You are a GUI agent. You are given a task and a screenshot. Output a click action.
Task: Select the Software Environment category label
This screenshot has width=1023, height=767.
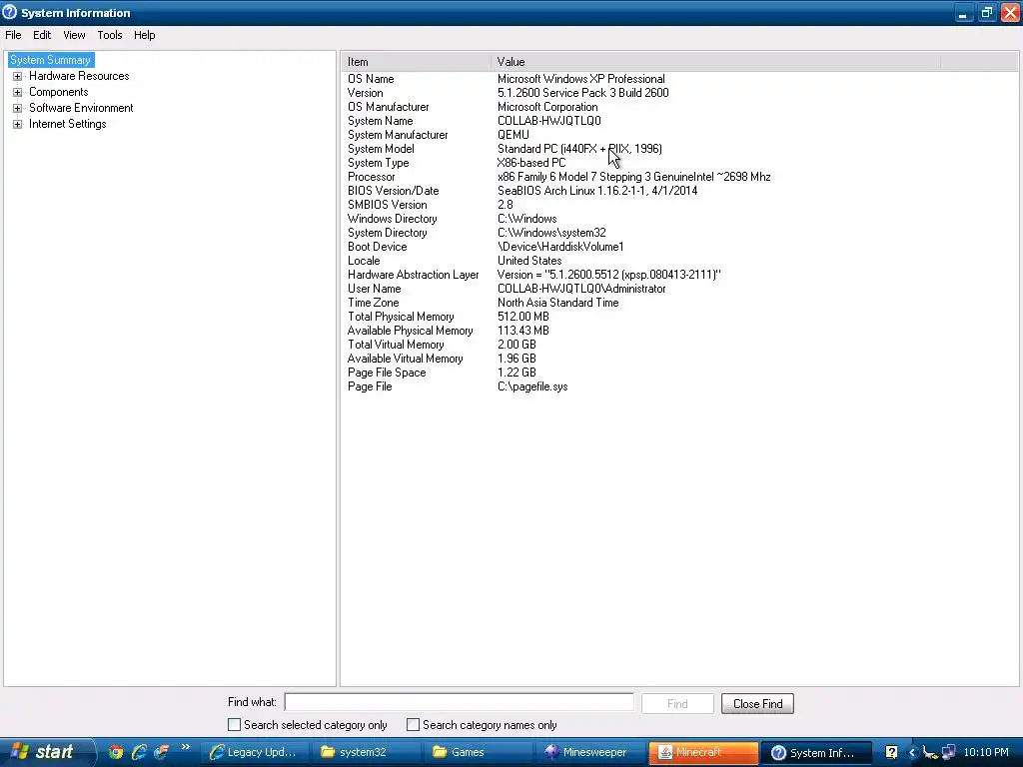81,108
